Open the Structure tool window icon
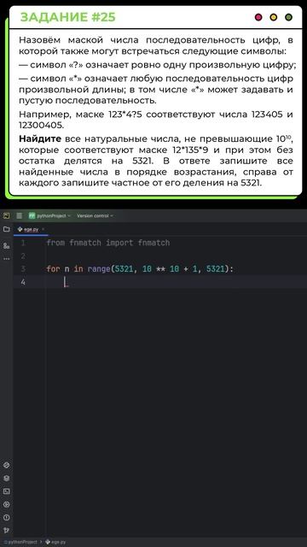 [6, 246]
